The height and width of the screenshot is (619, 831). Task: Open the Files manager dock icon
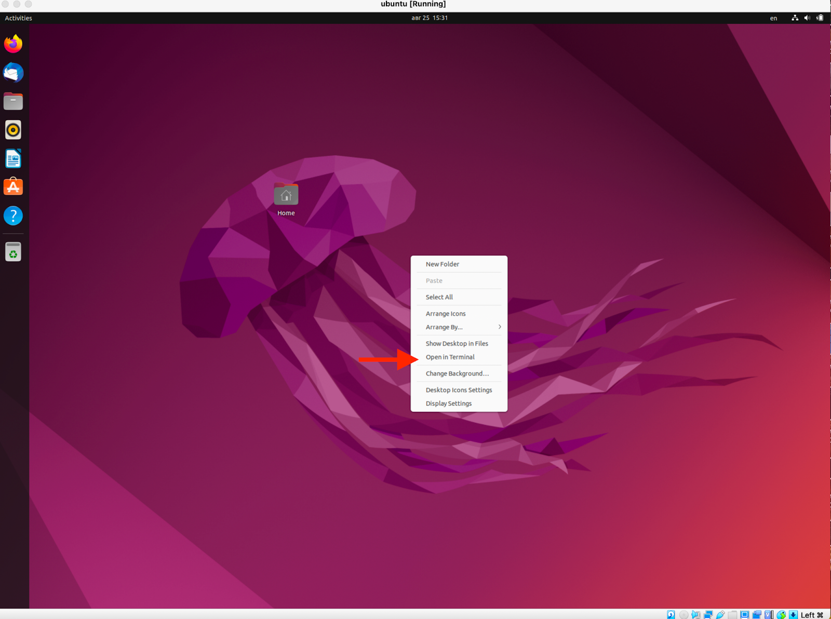(x=14, y=101)
